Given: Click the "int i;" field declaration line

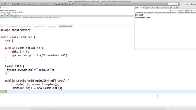Looking at the screenshot, I should 10,41.
